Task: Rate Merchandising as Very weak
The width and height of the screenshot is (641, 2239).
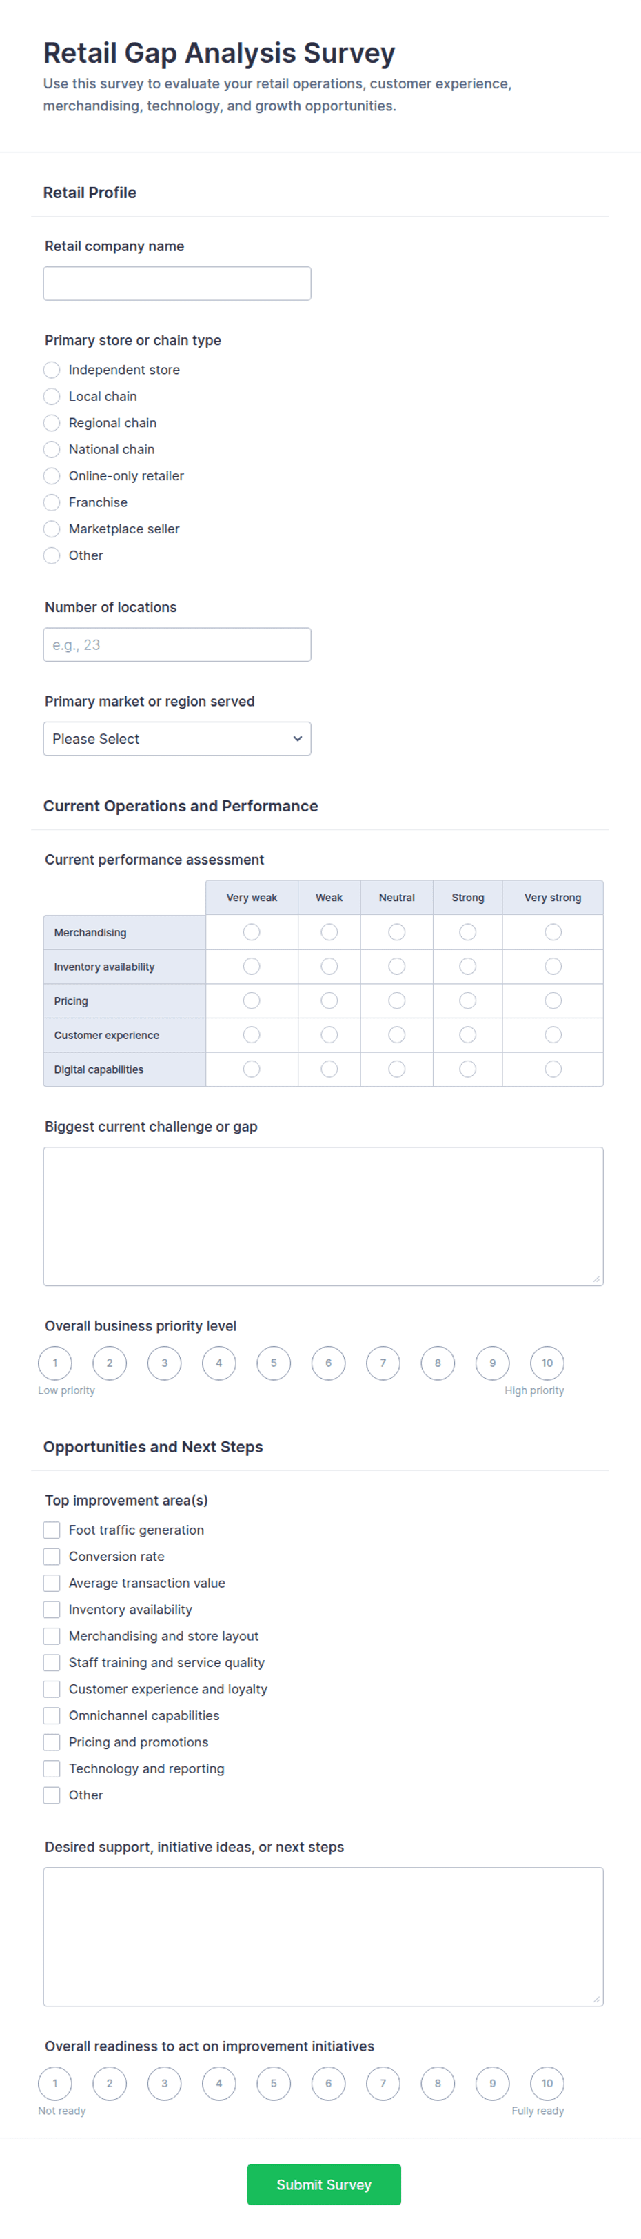Action: (252, 933)
